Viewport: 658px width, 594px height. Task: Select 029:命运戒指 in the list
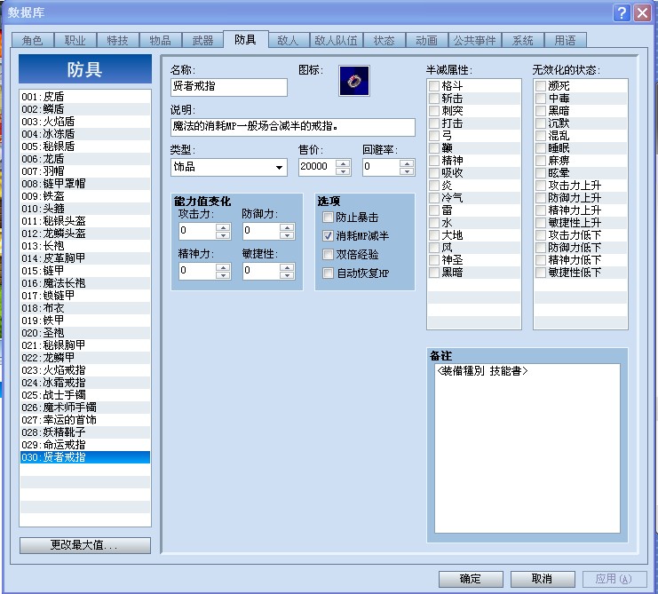(x=85, y=445)
